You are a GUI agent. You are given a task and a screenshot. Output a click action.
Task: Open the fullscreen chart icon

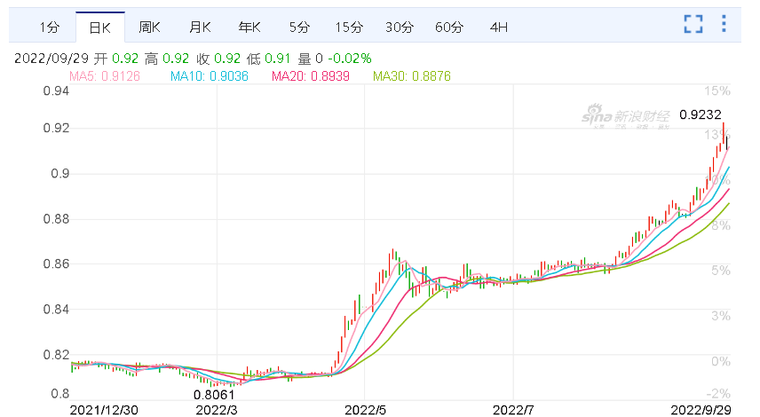click(x=693, y=24)
